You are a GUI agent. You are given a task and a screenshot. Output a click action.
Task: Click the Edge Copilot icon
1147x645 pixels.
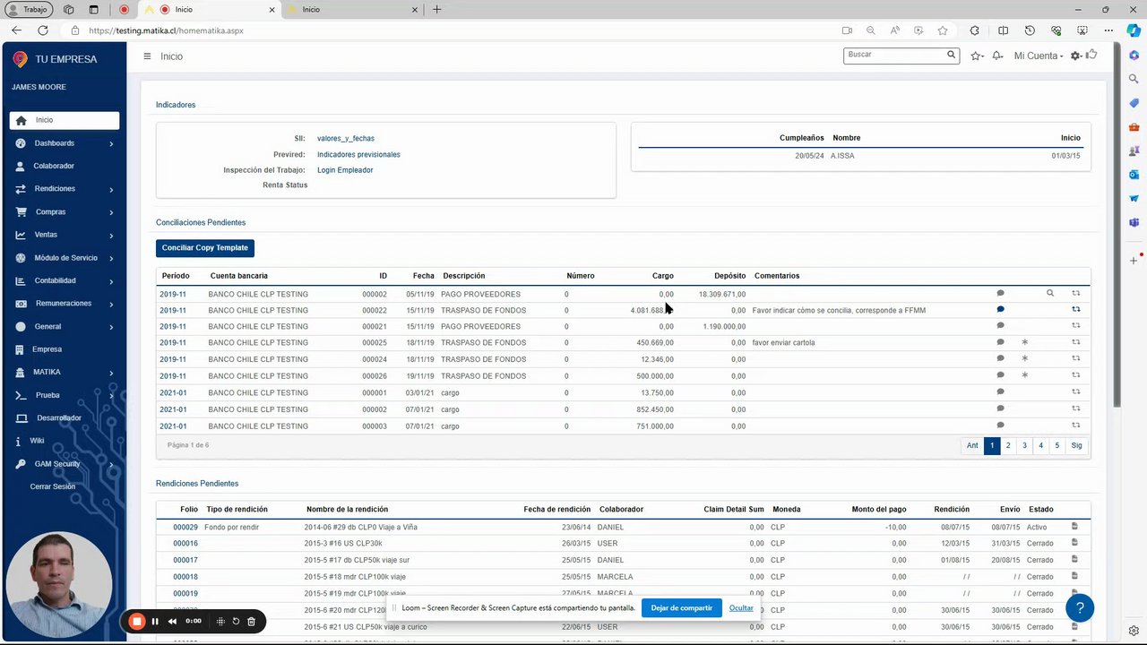click(x=1134, y=30)
